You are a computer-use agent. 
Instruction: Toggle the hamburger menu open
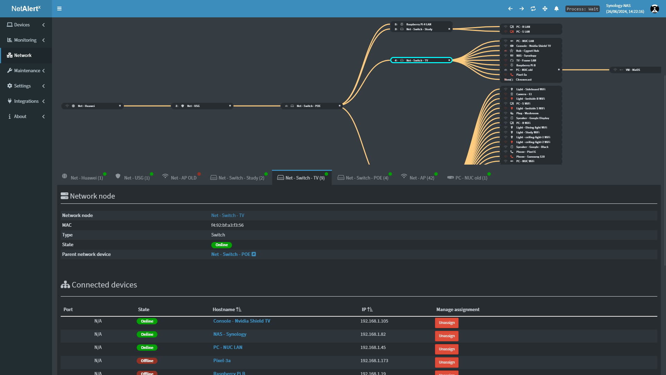[x=59, y=8]
